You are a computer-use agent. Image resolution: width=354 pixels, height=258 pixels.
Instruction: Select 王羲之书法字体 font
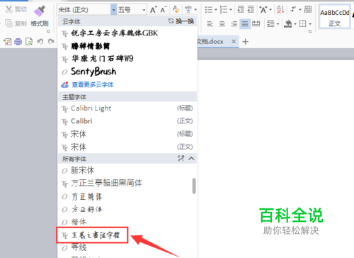(x=92, y=235)
